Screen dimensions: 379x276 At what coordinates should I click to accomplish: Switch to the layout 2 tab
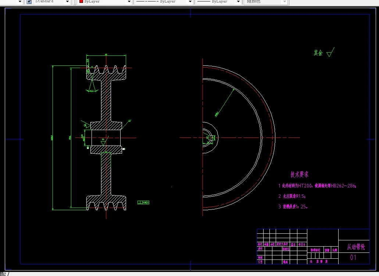4,274
